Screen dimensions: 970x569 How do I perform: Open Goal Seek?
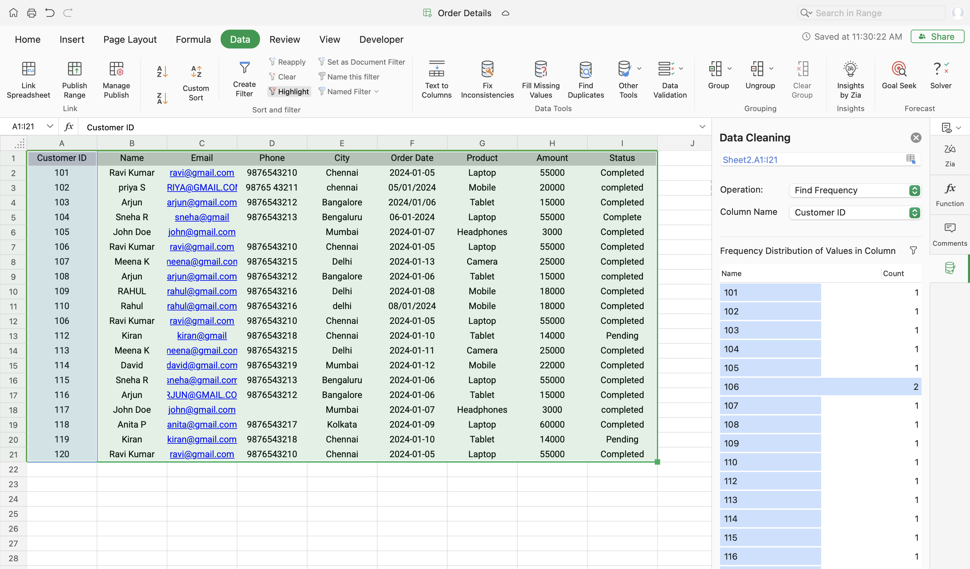pos(899,70)
